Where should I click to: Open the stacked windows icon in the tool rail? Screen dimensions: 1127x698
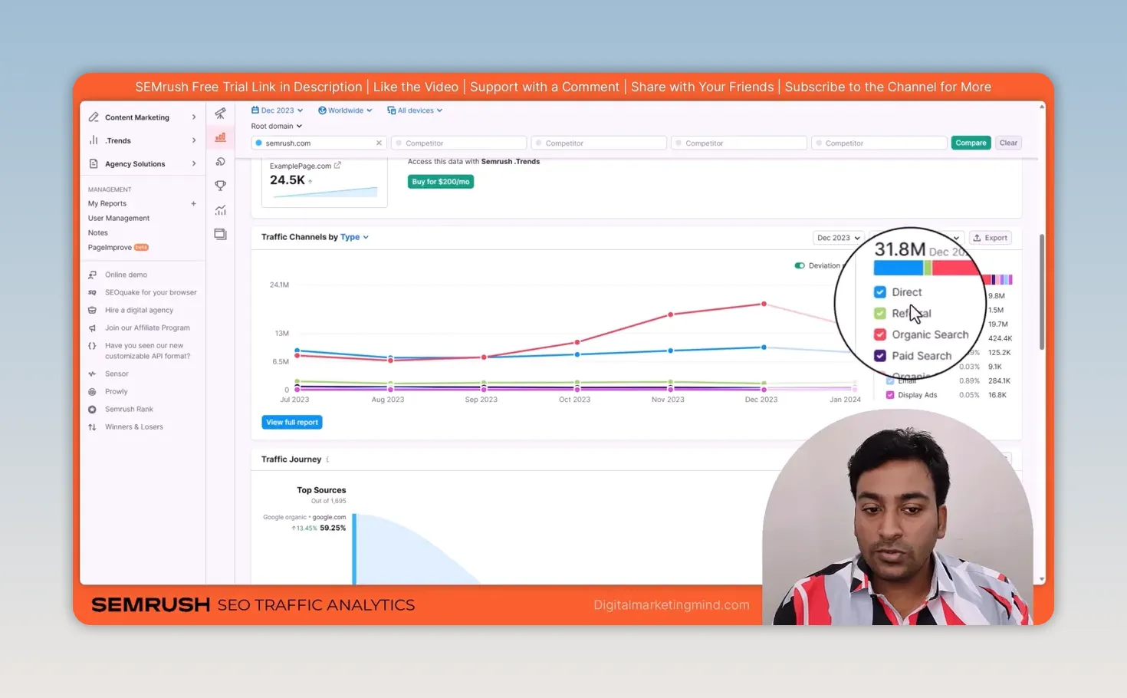(220, 234)
